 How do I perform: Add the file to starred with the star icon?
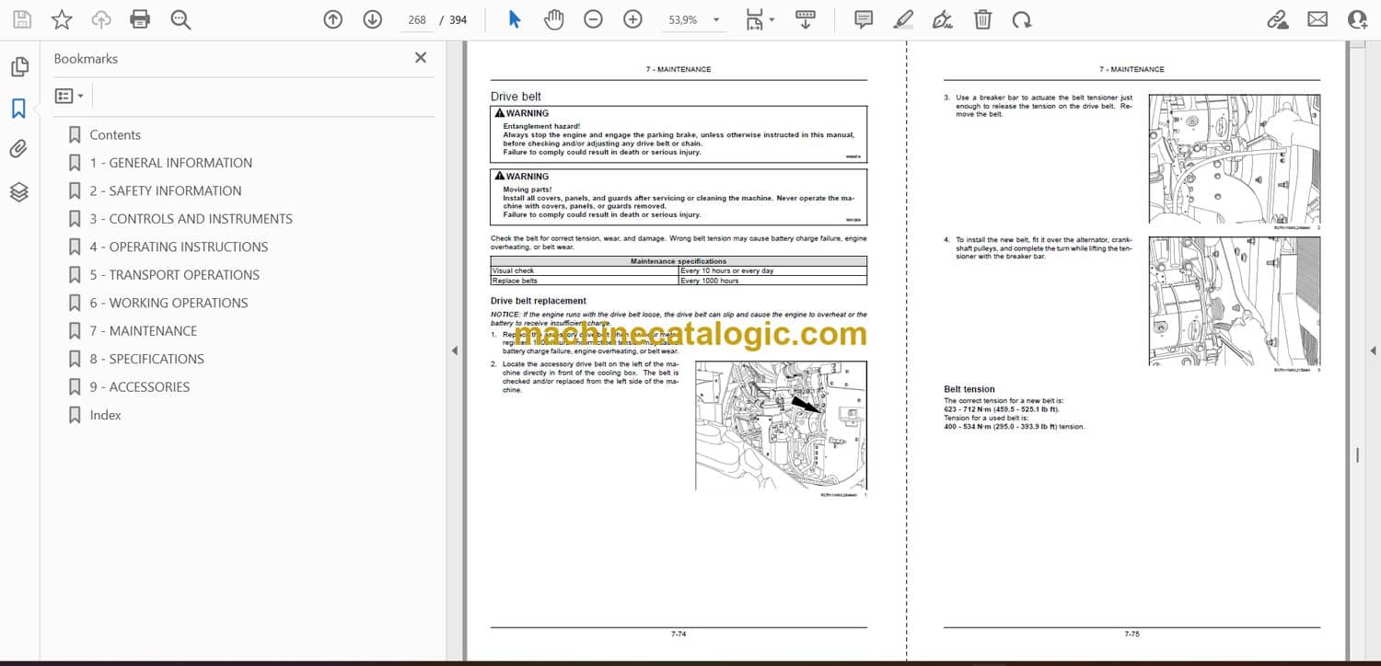click(62, 19)
